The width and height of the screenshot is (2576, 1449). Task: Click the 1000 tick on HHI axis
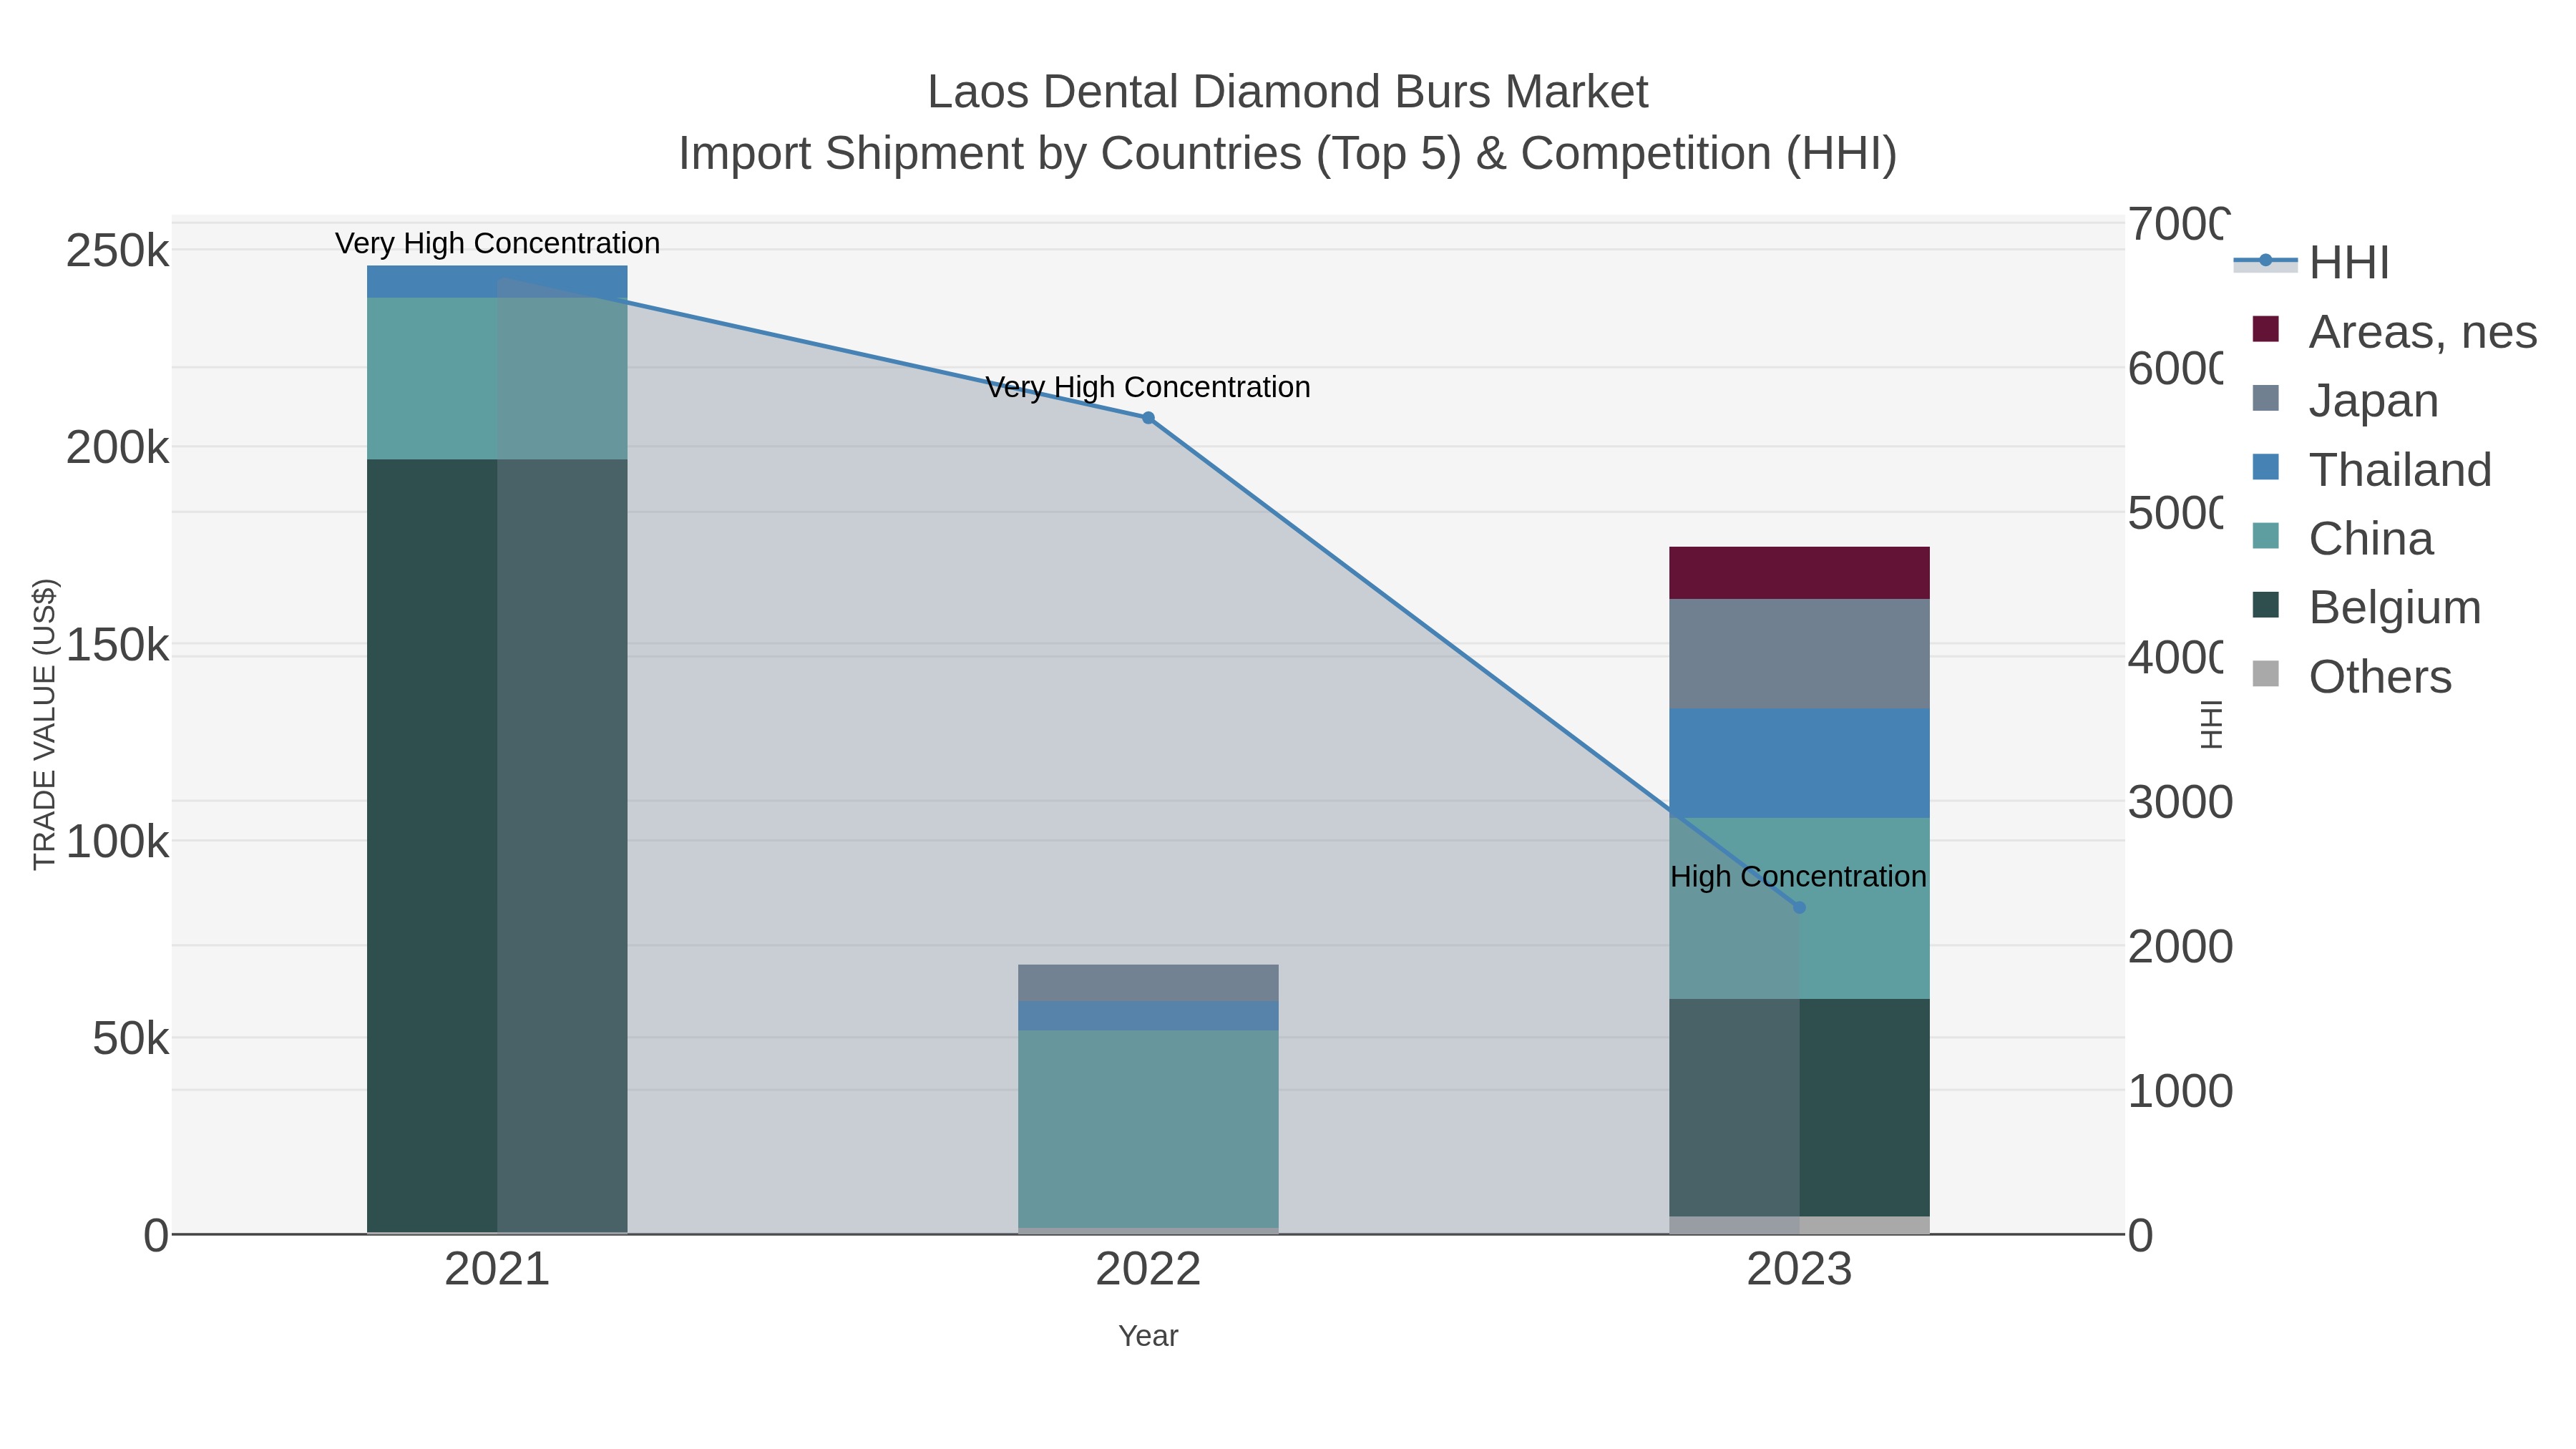click(x=2180, y=1091)
